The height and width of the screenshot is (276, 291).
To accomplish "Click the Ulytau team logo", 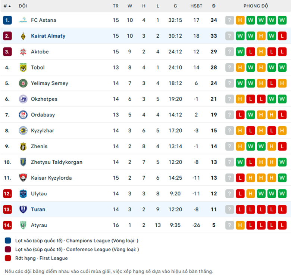I will pyautogui.click(x=23, y=193).
